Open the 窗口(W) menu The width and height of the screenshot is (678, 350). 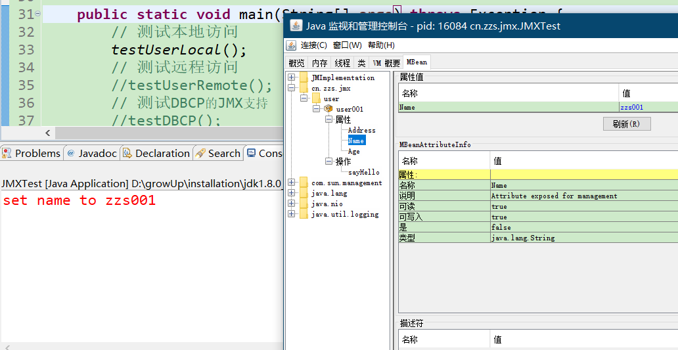(x=348, y=45)
